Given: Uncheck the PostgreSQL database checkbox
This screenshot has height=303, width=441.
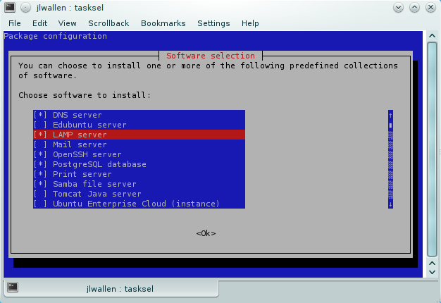Looking at the screenshot, I should (40, 164).
